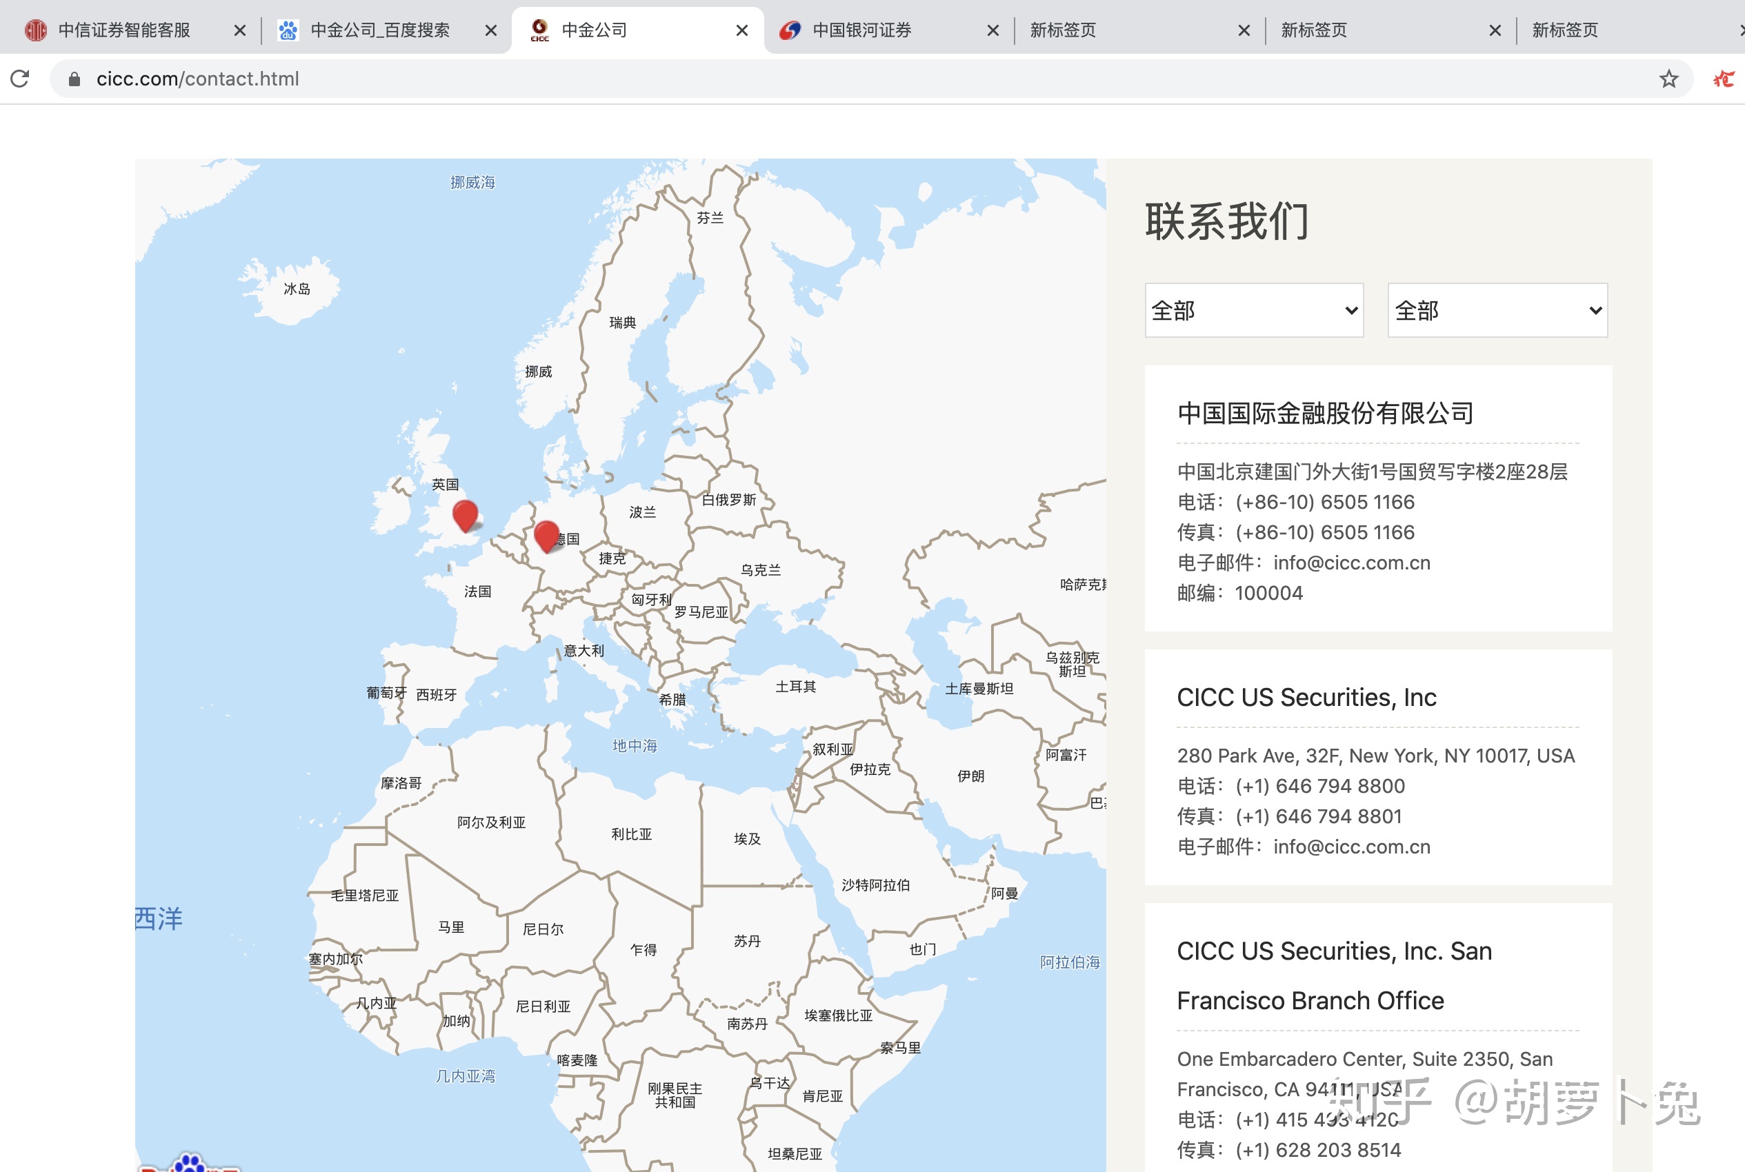Click the New York fax (+1) 646 794 8801
This screenshot has width=1745, height=1172.
[x=1318, y=816]
